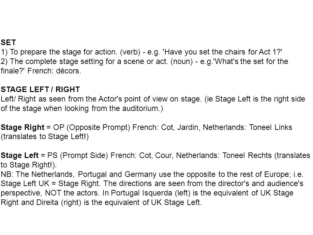Click the words Toneel Rechts
The image size is (313, 235).
247,155
